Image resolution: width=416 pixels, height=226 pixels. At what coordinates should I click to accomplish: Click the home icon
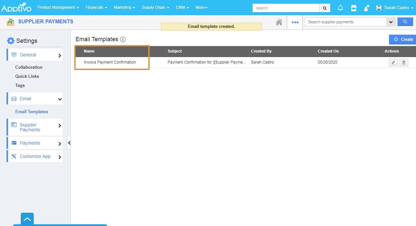click(x=279, y=22)
